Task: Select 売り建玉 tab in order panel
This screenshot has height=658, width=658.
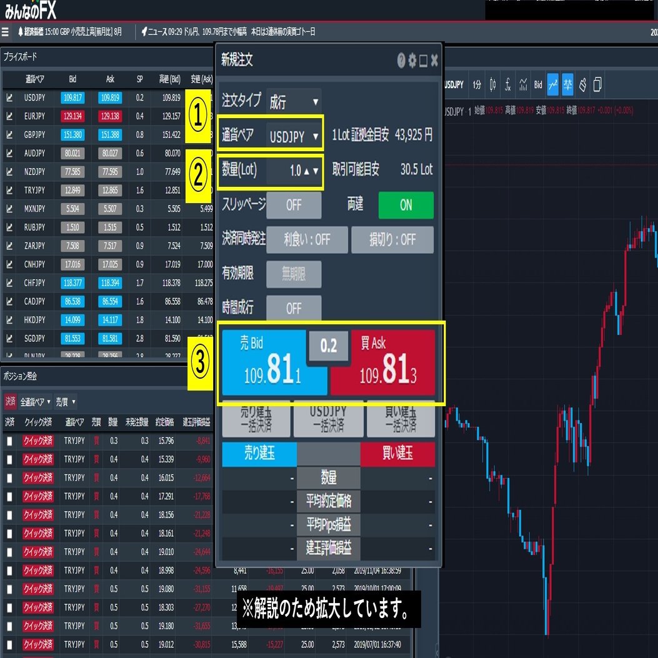Action: (259, 454)
